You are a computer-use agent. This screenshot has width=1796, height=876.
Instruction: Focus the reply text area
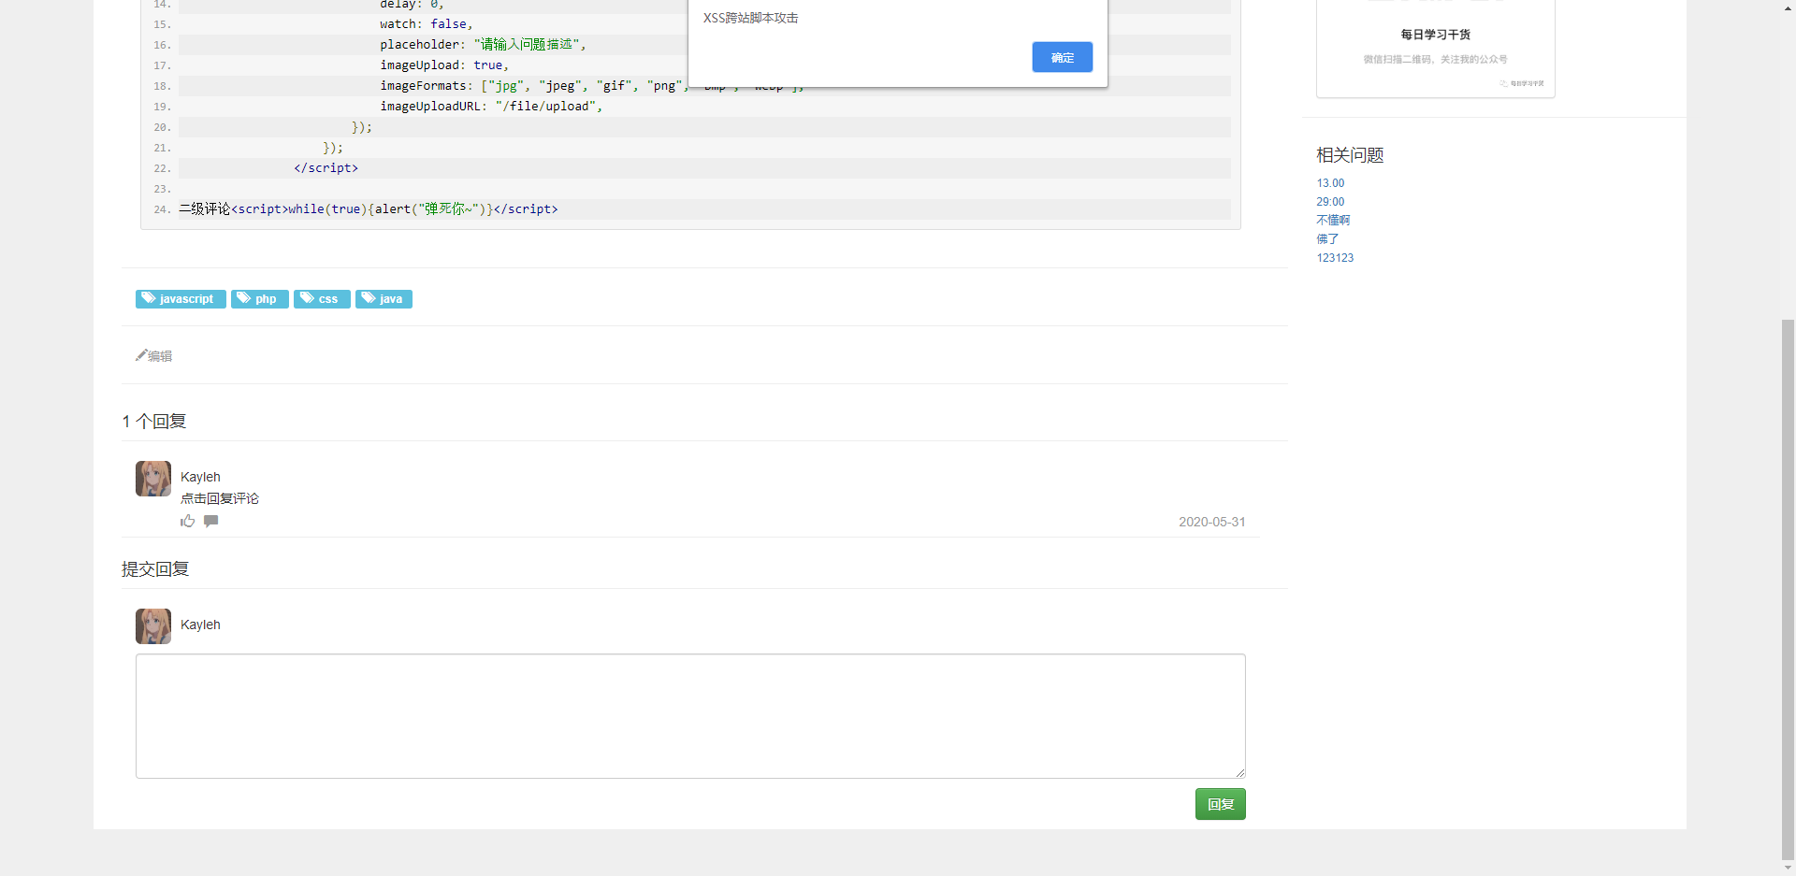point(690,716)
